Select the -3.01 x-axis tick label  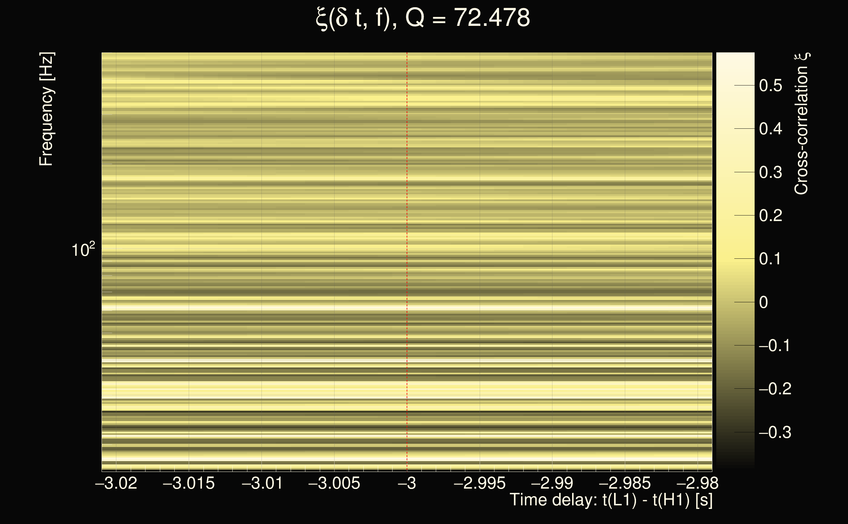click(x=262, y=483)
